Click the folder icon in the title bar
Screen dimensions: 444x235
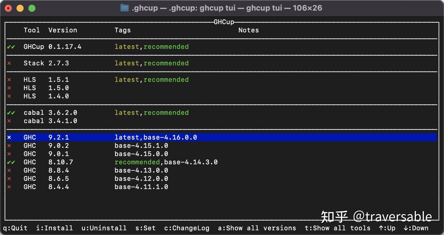tap(125, 8)
